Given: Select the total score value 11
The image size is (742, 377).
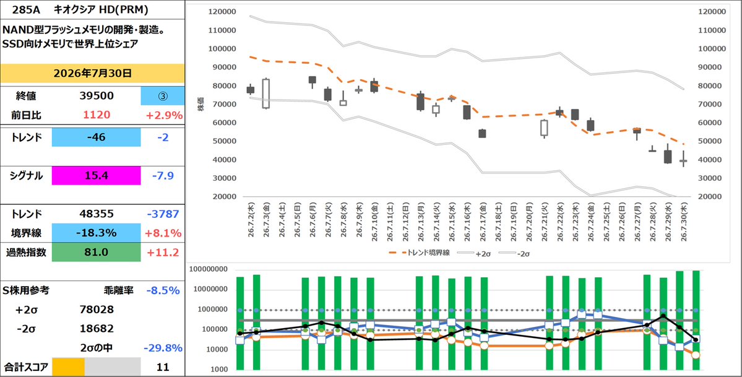Looking at the screenshot, I should [162, 366].
